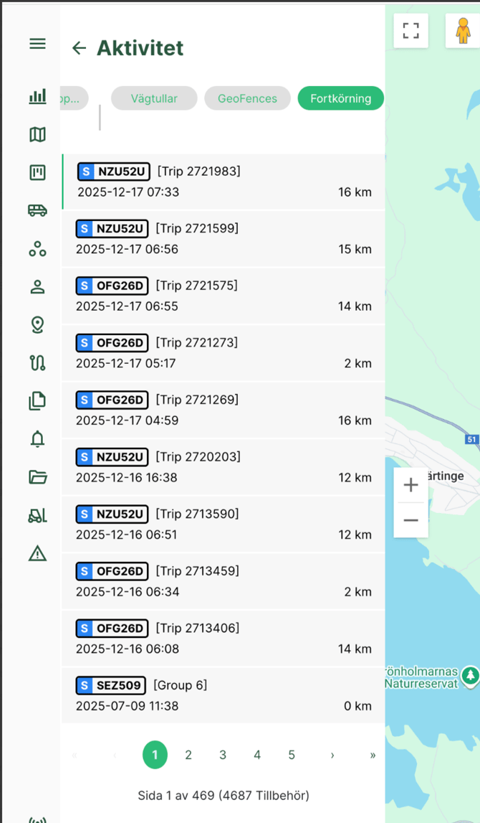Open the notifications bell icon
The image size is (480, 823).
tap(37, 439)
